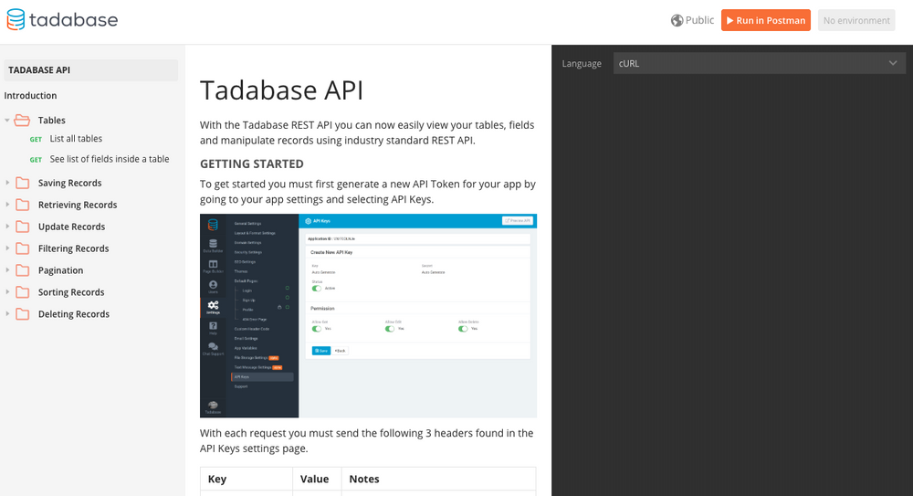Click the Run in Postman button

click(x=766, y=20)
